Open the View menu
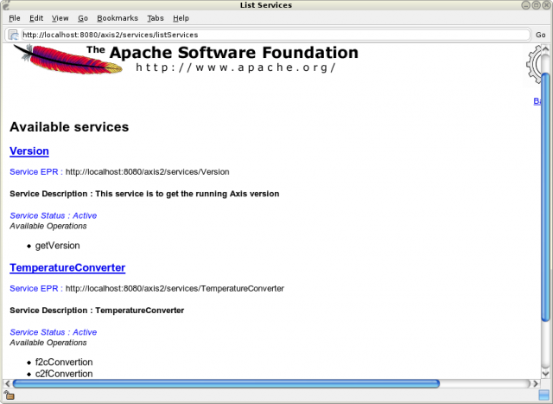 coord(60,18)
